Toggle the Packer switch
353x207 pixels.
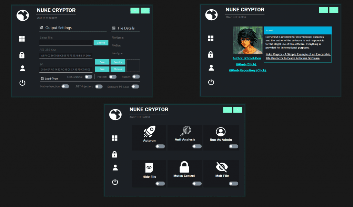pyautogui.click(x=136, y=77)
